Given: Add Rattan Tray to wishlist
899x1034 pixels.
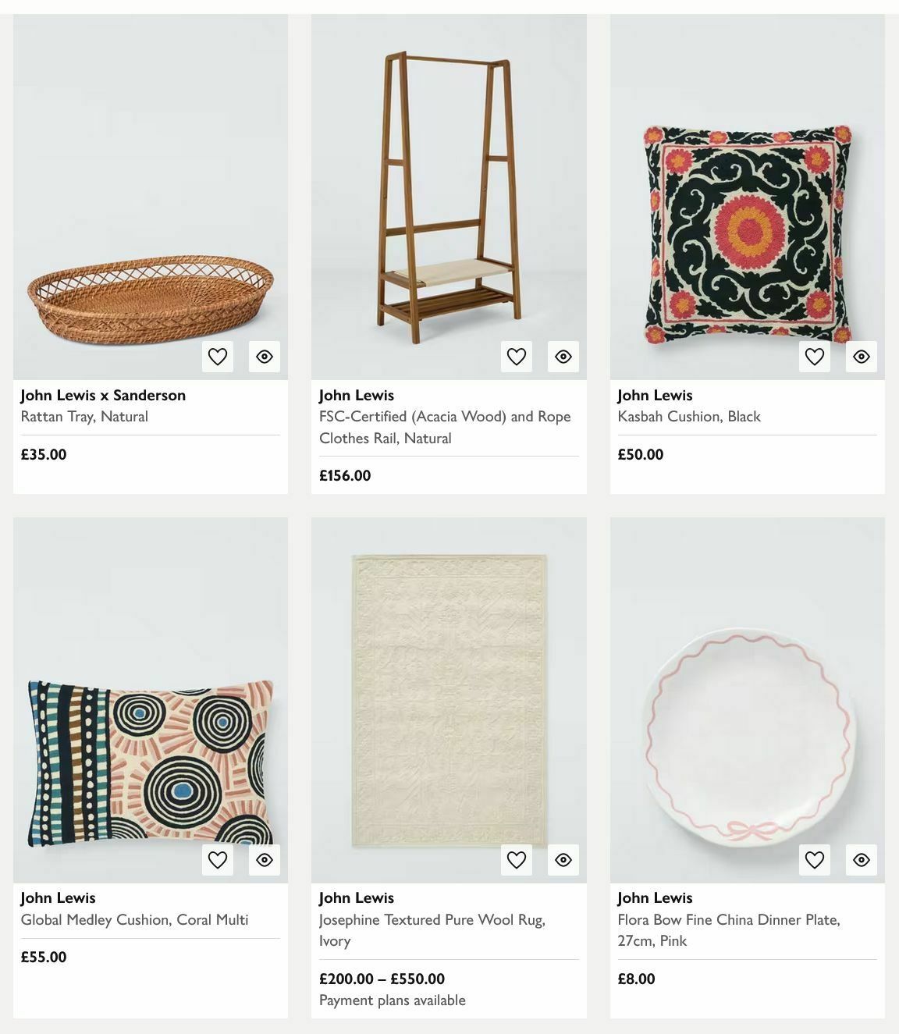Looking at the screenshot, I should pyautogui.click(x=217, y=356).
